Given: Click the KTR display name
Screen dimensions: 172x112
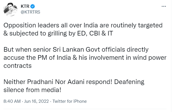Looking at the screenshot, I should 25,6.
